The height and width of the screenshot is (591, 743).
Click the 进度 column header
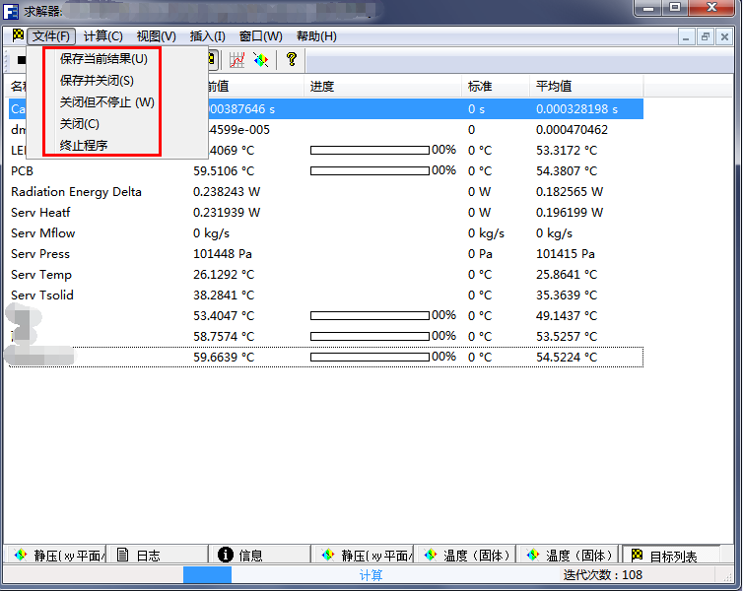(x=383, y=87)
